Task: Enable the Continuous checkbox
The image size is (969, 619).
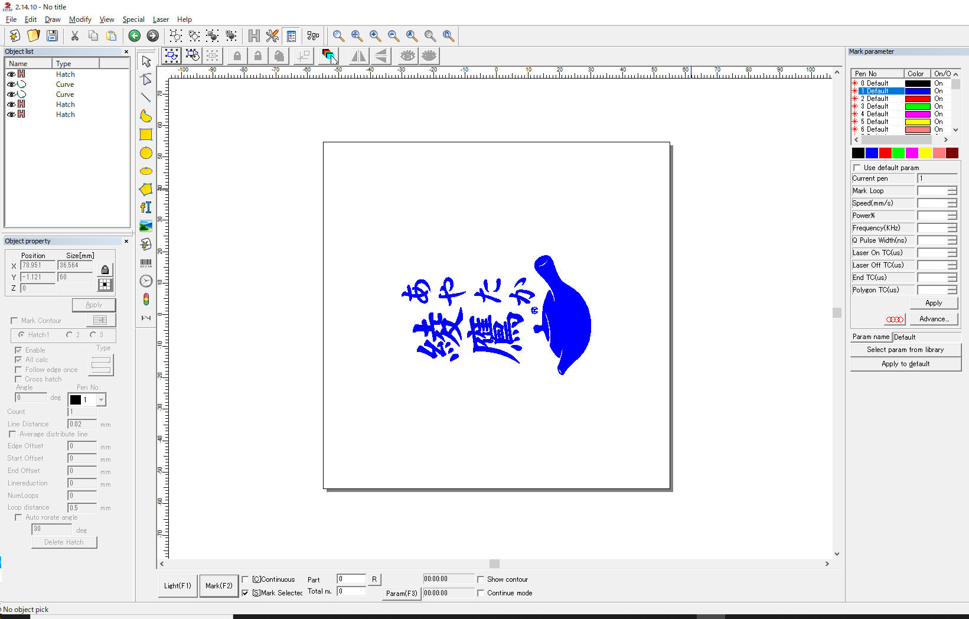Action: tap(246, 579)
